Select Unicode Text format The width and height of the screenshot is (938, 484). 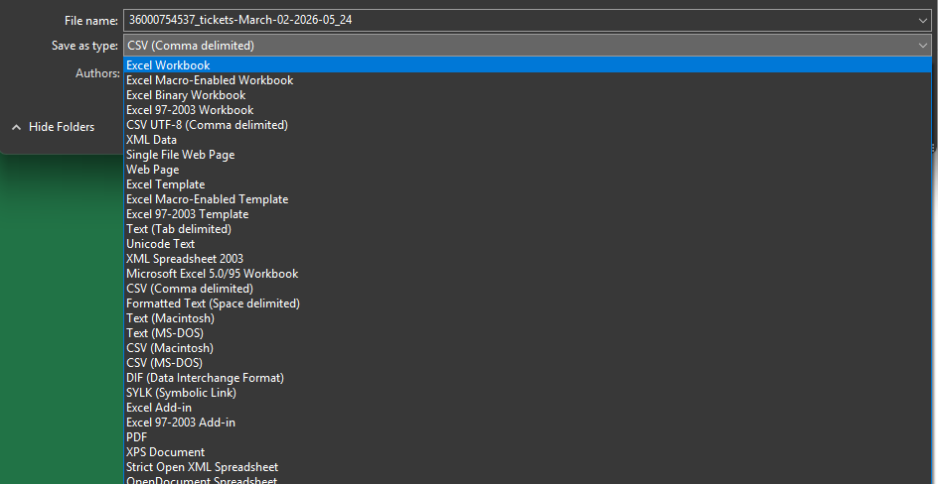pos(527,244)
